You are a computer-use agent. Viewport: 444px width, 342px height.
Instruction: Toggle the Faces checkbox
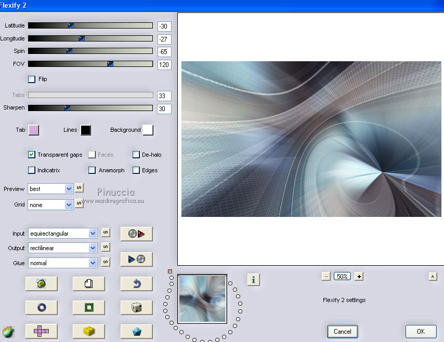click(x=92, y=155)
